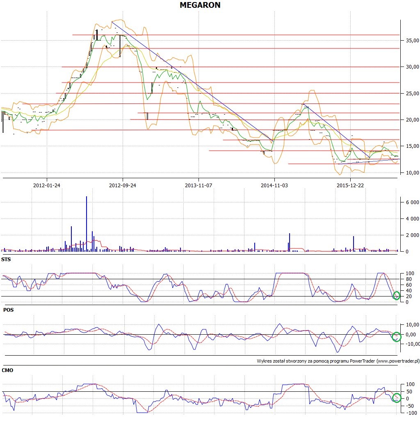Select the 2012-09-24 date label
This screenshot has height=432, width=420.
pos(123,186)
